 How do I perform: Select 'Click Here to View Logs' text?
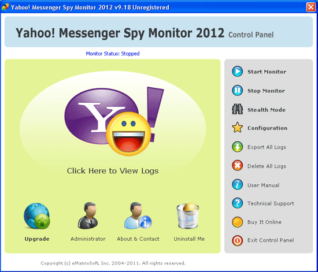pos(113,171)
